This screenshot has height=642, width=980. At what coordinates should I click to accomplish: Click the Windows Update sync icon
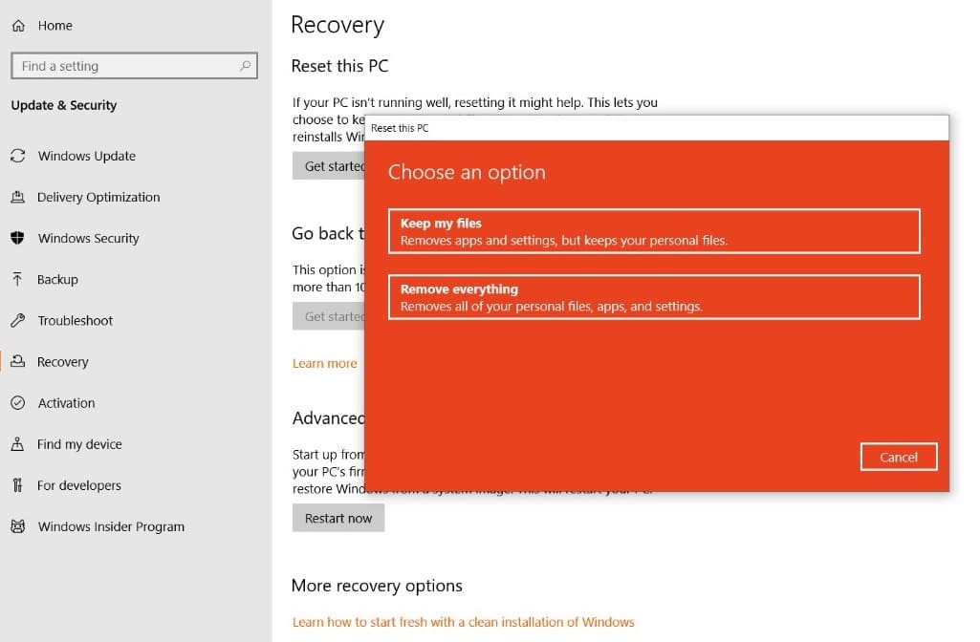point(18,156)
